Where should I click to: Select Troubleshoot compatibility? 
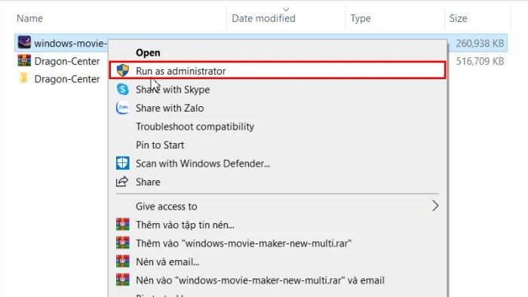point(195,127)
